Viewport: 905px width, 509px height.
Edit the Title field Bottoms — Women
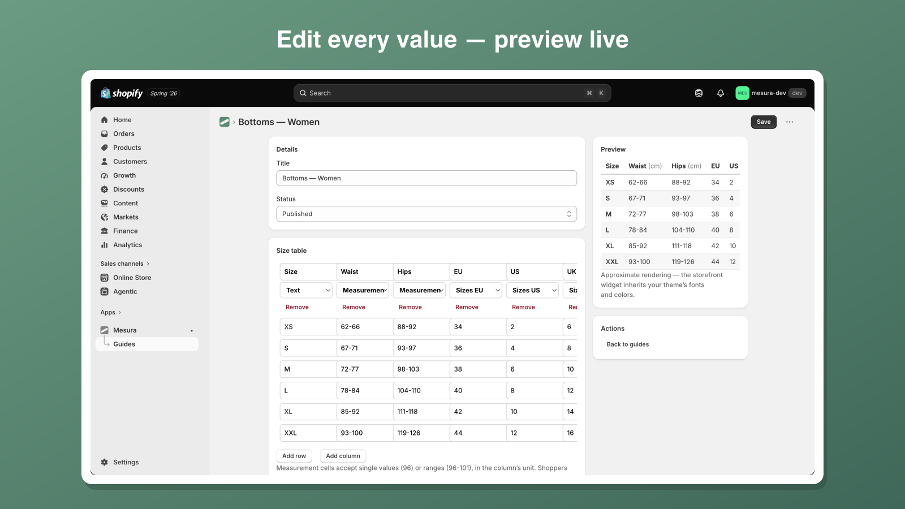(x=426, y=178)
